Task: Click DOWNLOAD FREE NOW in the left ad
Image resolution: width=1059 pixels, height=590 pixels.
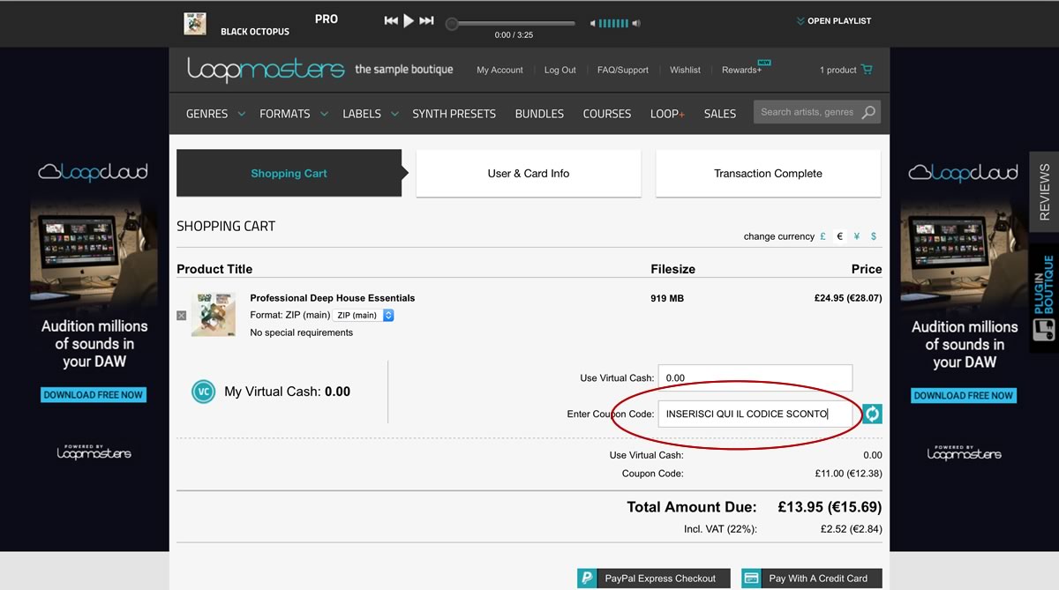Action: pos(94,395)
